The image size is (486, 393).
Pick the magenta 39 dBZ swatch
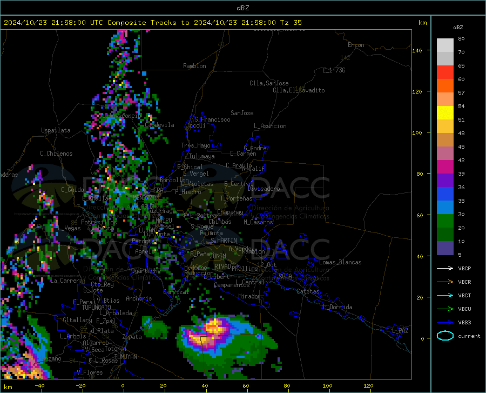point(445,167)
